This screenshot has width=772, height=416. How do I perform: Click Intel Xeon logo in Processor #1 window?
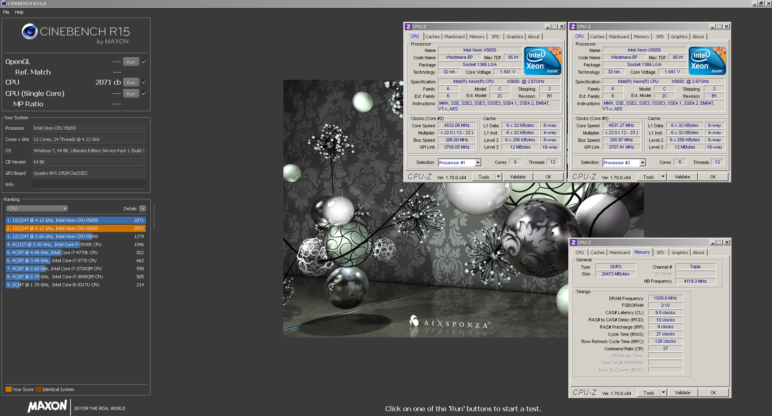coord(542,61)
